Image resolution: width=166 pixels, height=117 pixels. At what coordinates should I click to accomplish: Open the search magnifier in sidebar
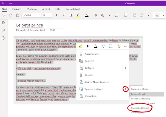coord(4,30)
